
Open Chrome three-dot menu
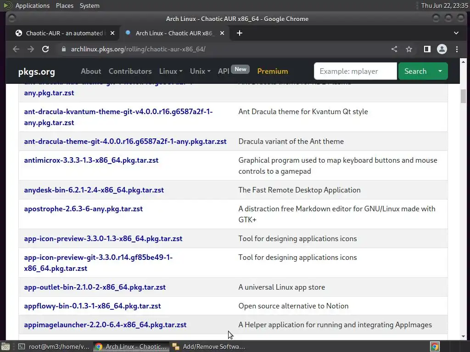click(x=457, y=49)
